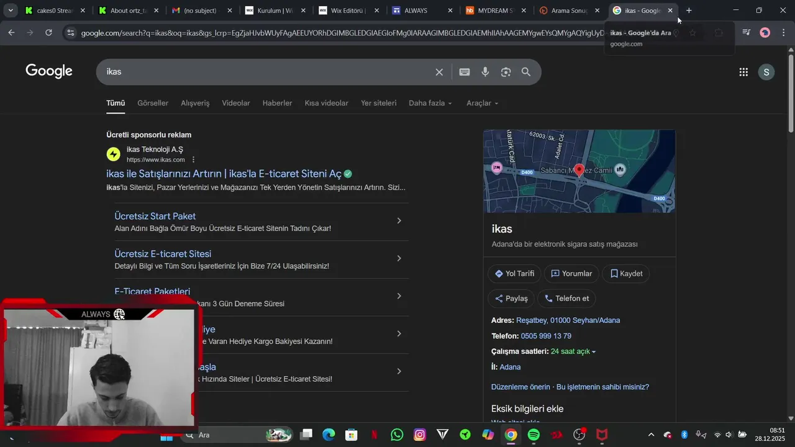795x447 pixels.
Task: Clear the search box with the X icon
Action: 439,72
